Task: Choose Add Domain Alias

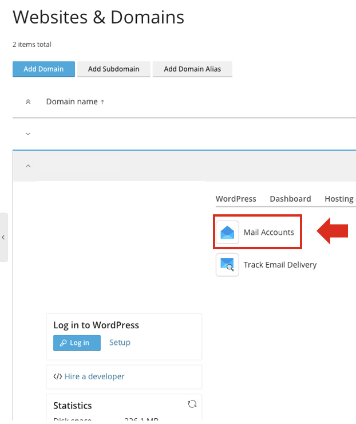Action: tap(192, 69)
